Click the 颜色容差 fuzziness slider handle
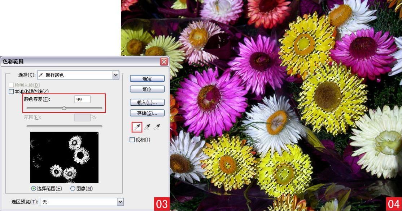402x211 pixels. 64,108
